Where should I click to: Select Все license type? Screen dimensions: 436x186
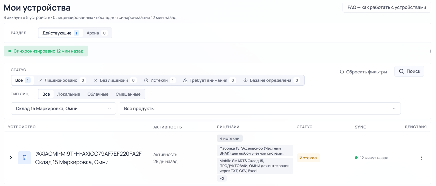tap(46, 94)
